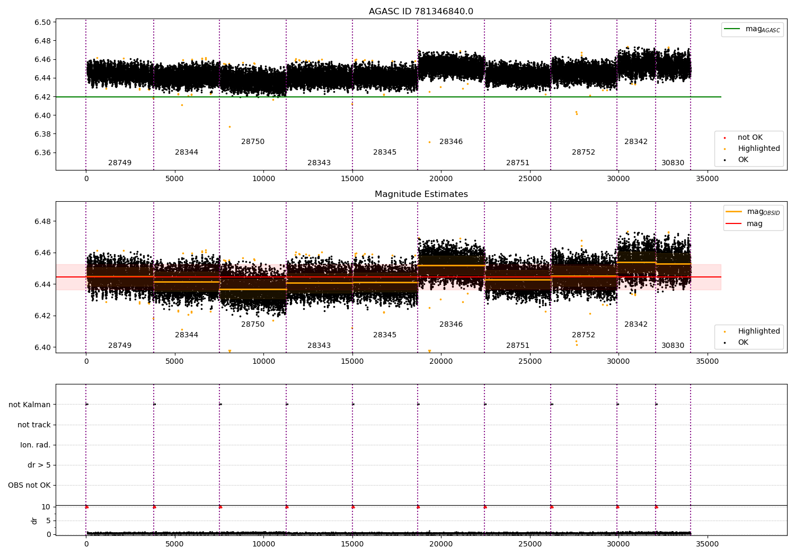Click the orange line swatch beside 'mag OBSID'

click(734, 212)
